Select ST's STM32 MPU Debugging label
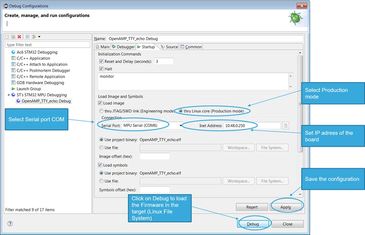Image resolution: width=365 pixels, height=235 pixels. 42,95
